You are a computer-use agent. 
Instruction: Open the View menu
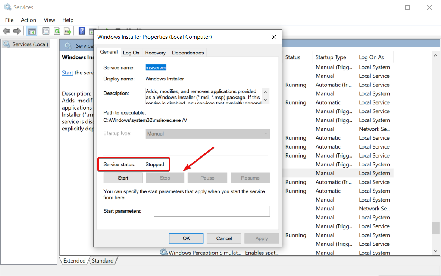49,20
